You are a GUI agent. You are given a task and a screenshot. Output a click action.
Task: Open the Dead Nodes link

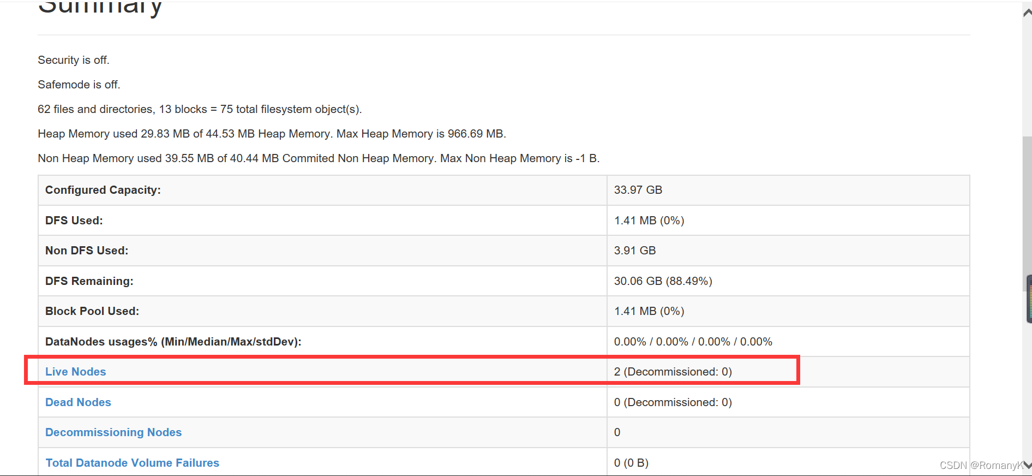pyautogui.click(x=78, y=402)
